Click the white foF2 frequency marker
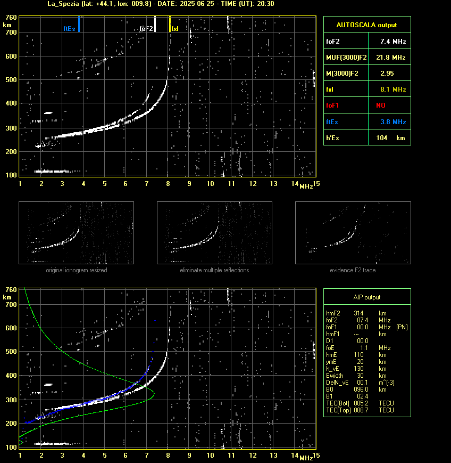Screen dimensions: 451x463 click(x=155, y=24)
